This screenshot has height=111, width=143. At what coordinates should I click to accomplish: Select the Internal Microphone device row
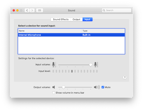click(x=71, y=35)
